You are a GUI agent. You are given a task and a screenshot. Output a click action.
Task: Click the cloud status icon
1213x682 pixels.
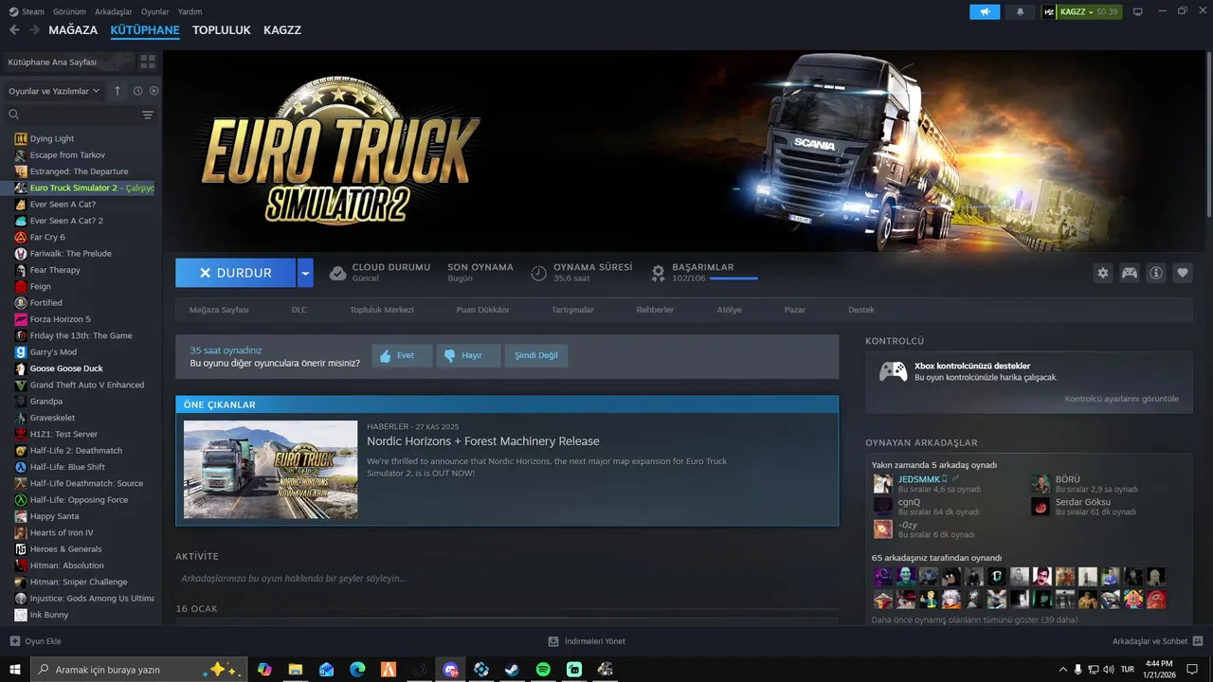point(337,273)
